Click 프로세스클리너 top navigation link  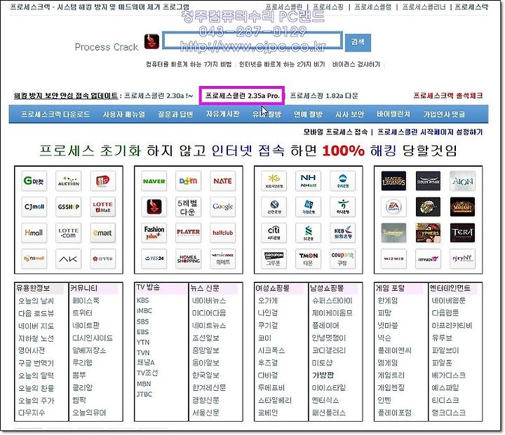tap(424, 7)
